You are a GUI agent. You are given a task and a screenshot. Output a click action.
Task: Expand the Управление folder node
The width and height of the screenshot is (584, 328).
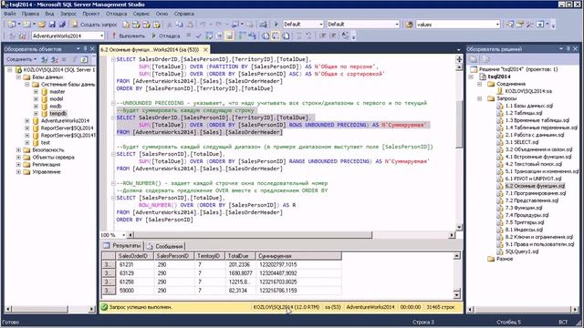(x=18, y=172)
